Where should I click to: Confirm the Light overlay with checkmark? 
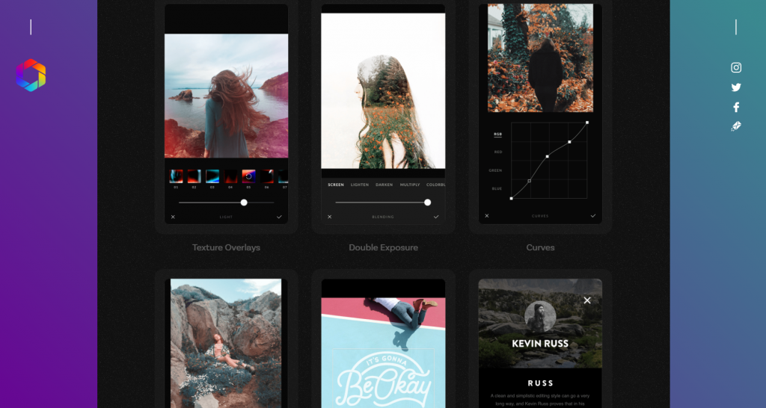(279, 217)
